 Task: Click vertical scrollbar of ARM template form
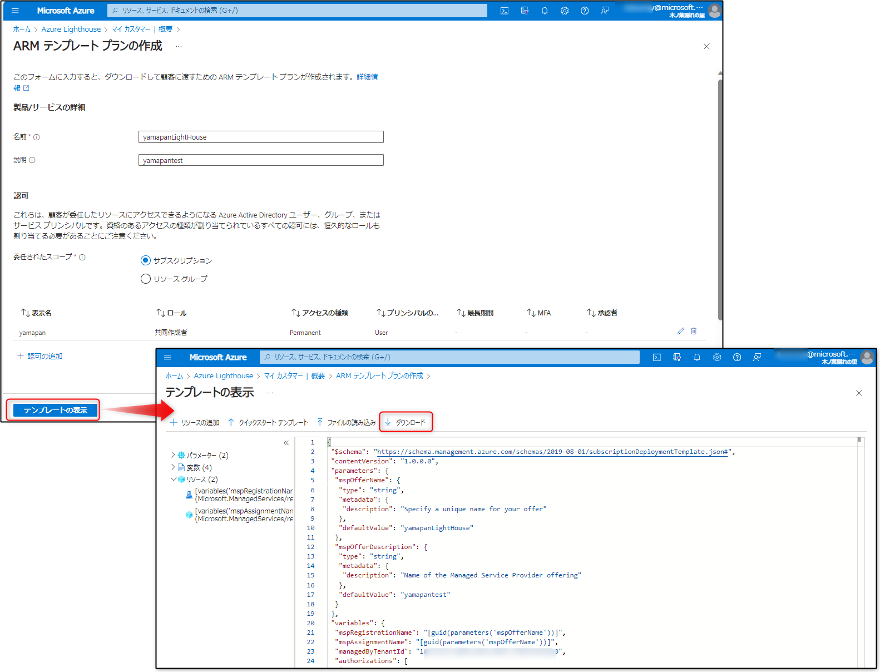720,200
